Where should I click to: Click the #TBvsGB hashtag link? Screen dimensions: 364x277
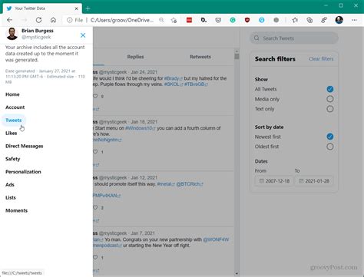click(x=196, y=84)
